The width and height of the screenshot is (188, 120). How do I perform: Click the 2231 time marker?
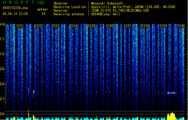[x=20, y=26]
